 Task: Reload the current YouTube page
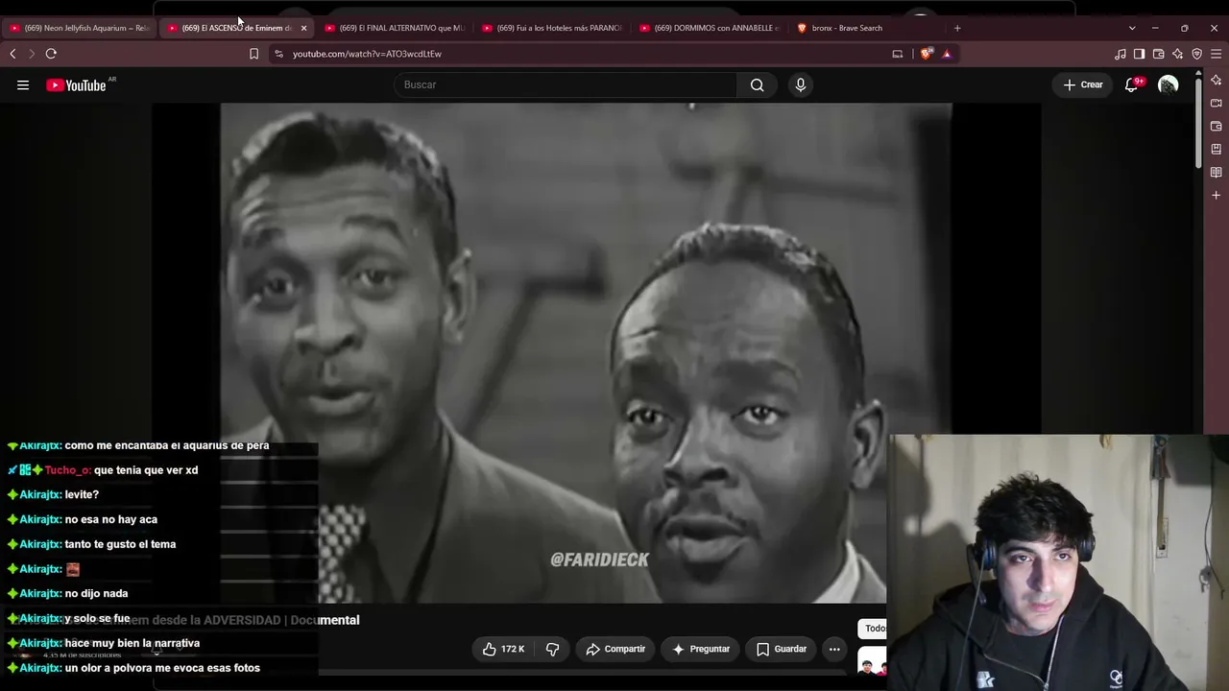[x=51, y=54]
